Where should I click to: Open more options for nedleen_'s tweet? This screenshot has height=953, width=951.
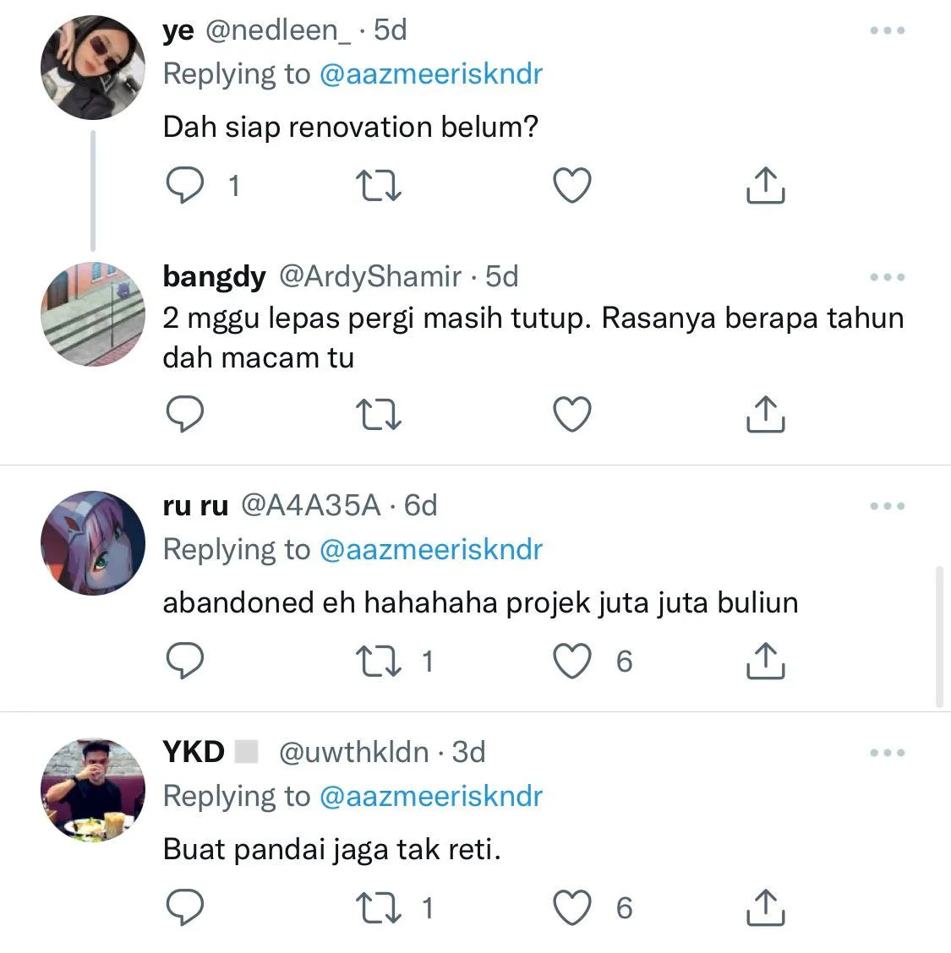(x=887, y=30)
